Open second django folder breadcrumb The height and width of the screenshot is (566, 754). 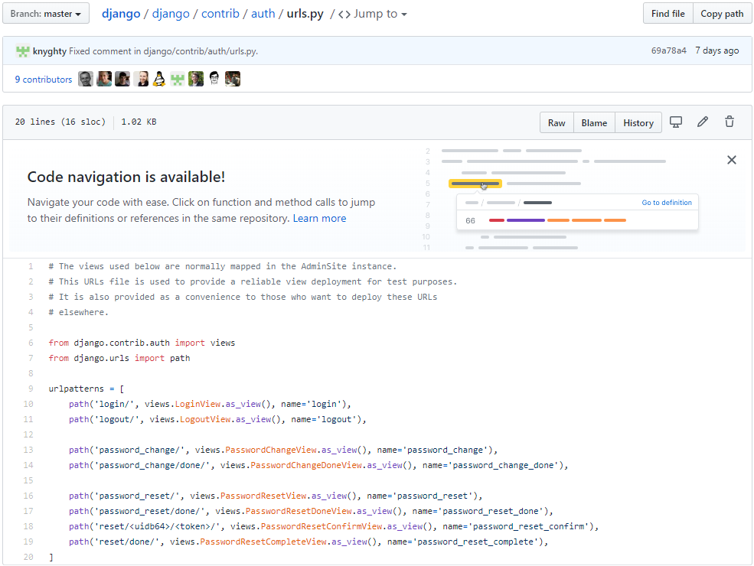[171, 14]
